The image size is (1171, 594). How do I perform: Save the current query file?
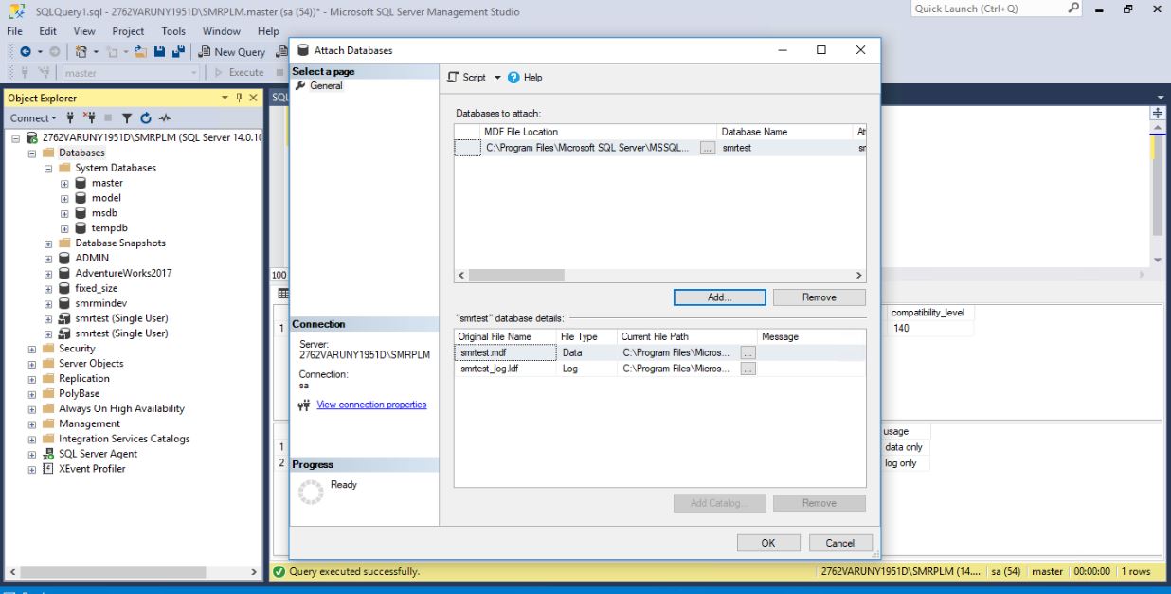(159, 52)
